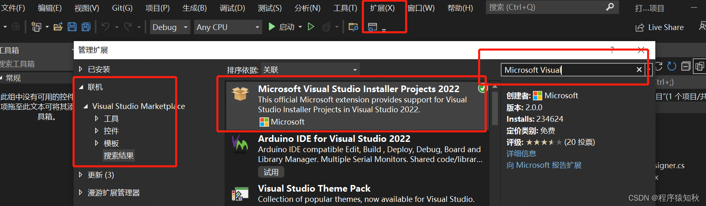Collapse Visual Studio Marketplace node
Screen dimensions: 706x206
point(86,106)
